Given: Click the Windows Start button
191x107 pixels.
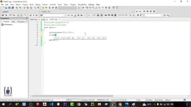Looking at the screenshot, I should click(3, 104).
